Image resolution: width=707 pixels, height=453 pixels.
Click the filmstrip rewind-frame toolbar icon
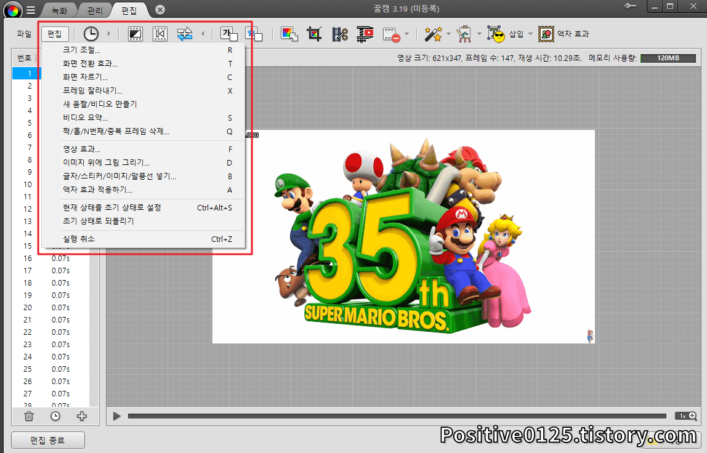pyautogui.click(x=160, y=34)
